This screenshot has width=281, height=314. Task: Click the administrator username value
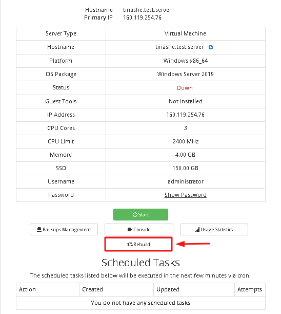pos(186,181)
